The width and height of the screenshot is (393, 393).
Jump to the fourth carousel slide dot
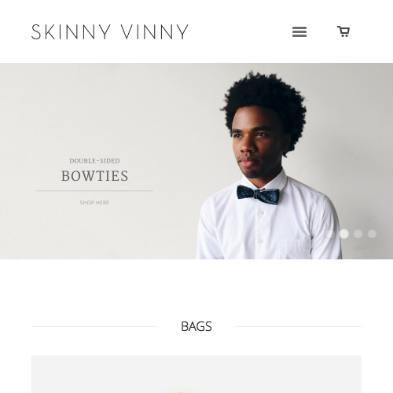(x=372, y=233)
